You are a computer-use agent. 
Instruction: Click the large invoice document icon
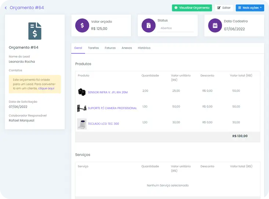click(x=35, y=31)
